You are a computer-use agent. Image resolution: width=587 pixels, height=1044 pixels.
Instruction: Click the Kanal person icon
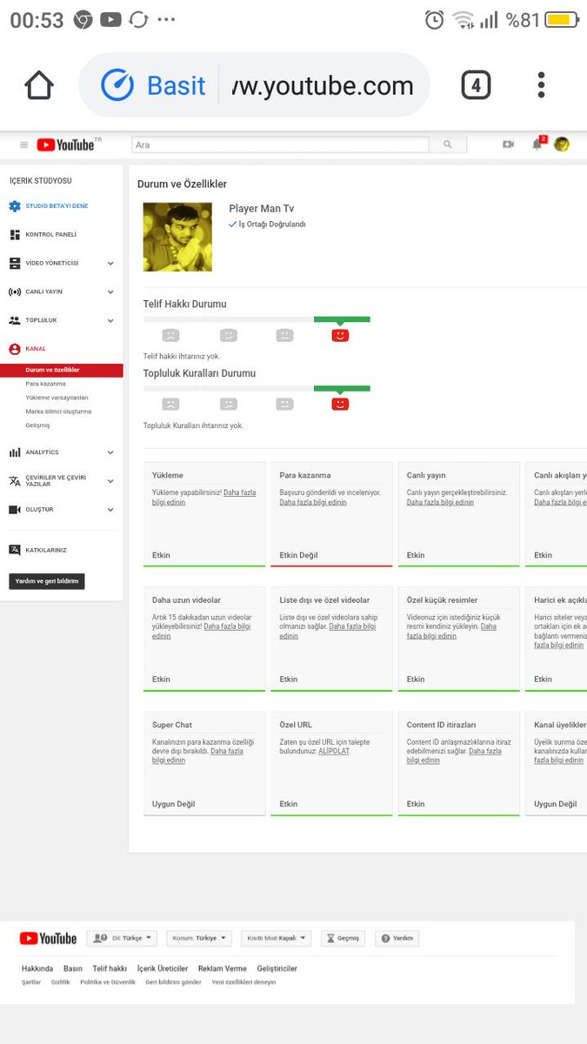point(15,349)
